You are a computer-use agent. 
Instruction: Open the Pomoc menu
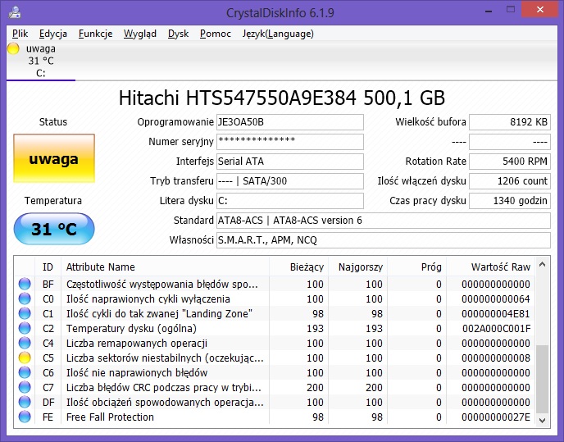click(216, 34)
